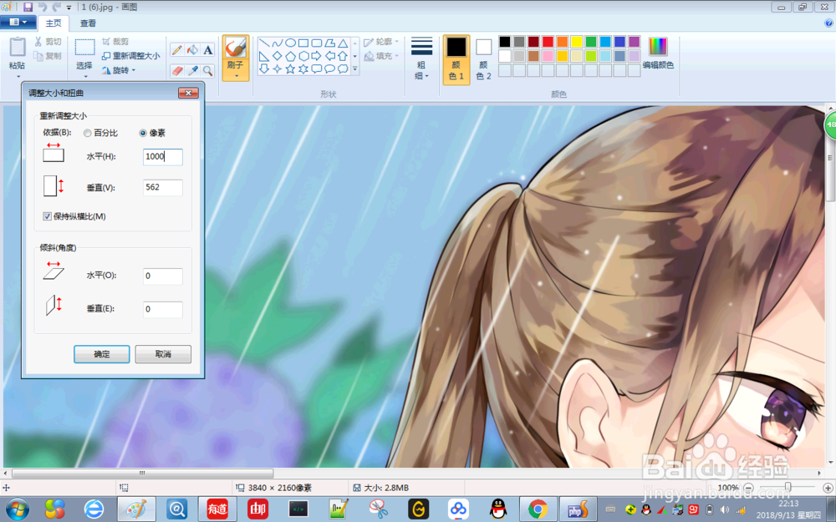836x522 pixels.
Task: Click the Size line thickness icon
Action: click(421, 46)
